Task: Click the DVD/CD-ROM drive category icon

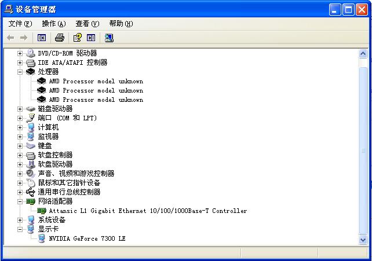Action: tap(30, 53)
